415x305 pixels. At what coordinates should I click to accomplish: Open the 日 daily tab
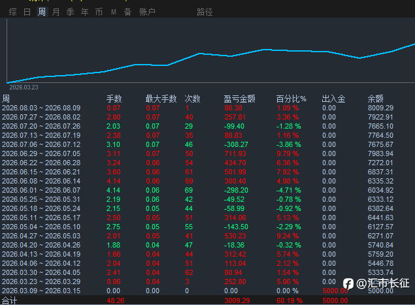[27, 12]
